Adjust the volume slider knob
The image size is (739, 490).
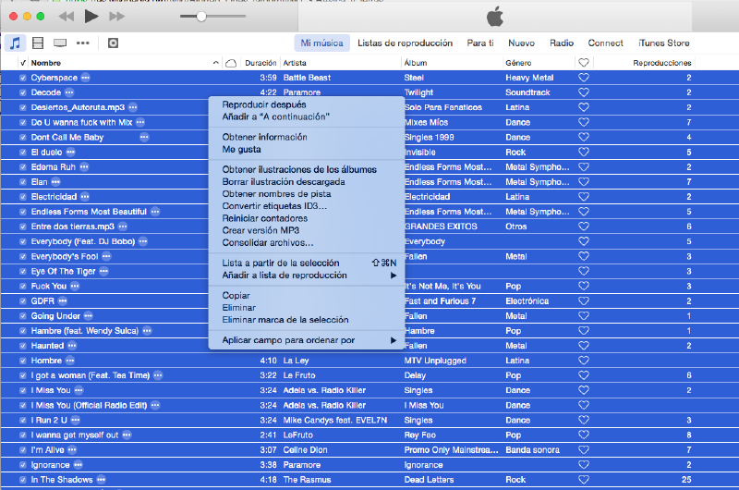tap(201, 17)
